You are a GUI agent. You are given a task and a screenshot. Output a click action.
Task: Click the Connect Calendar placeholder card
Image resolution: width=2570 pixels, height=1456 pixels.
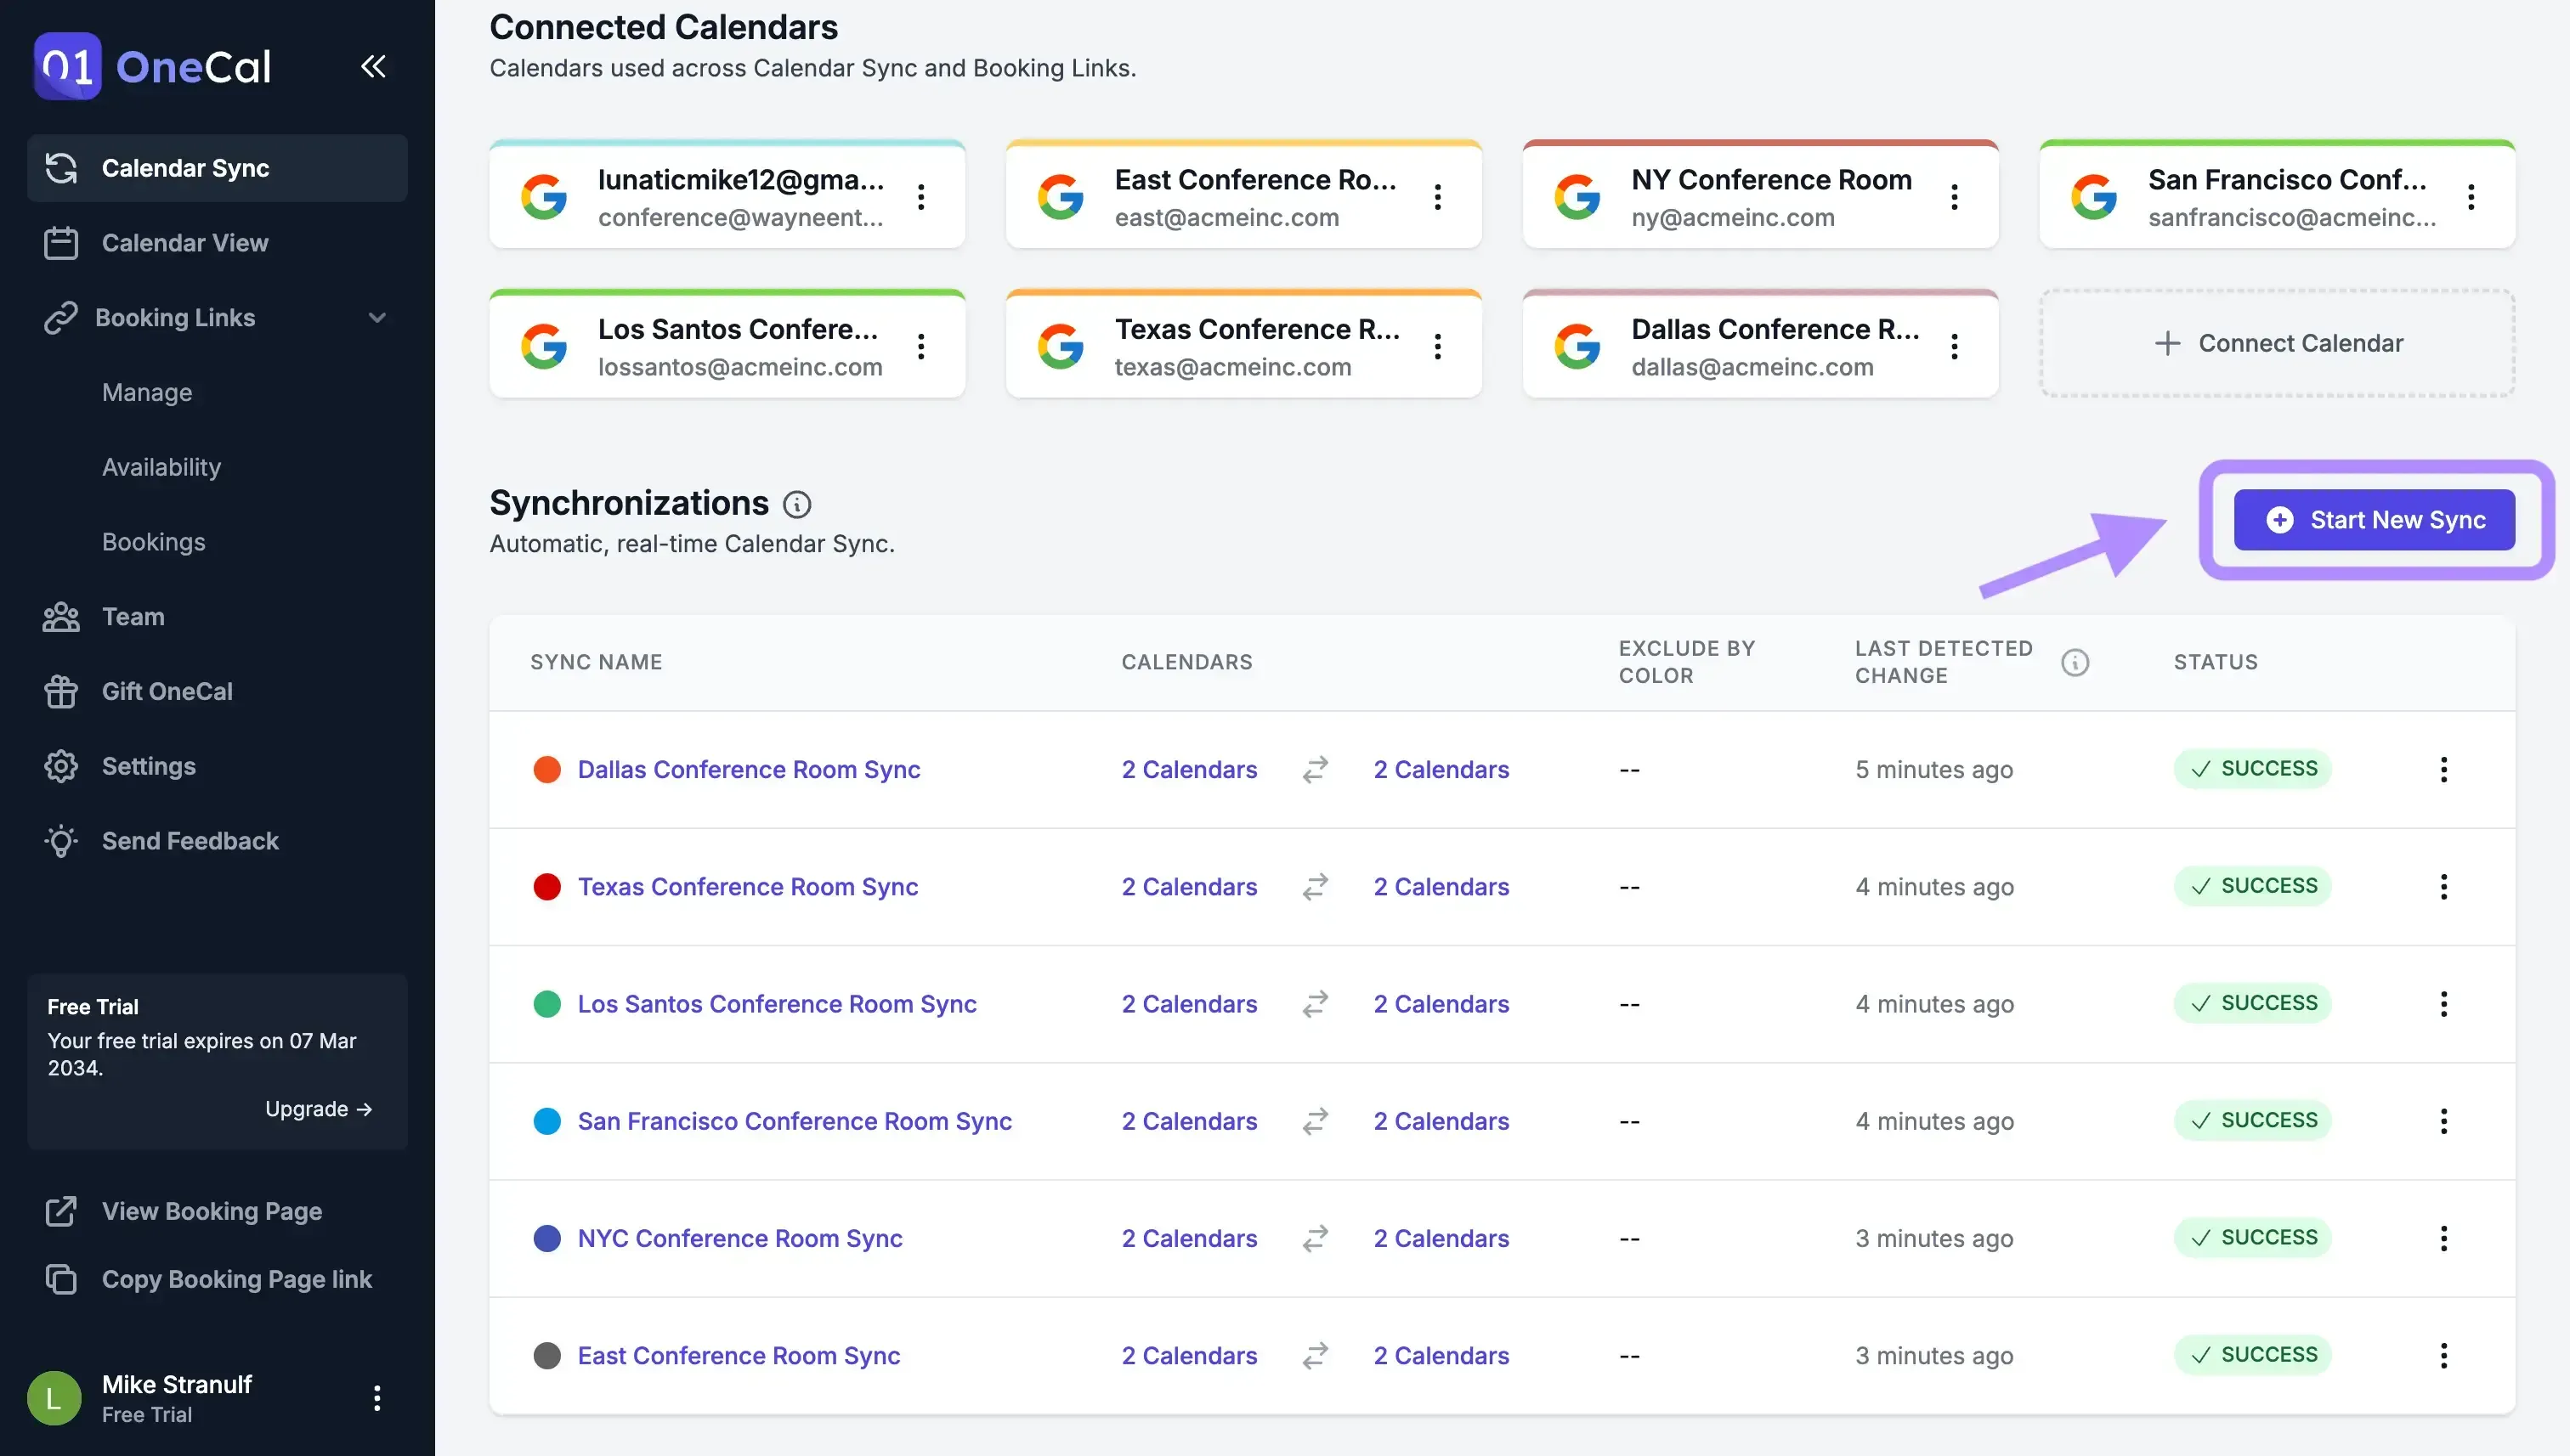coord(2277,343)
